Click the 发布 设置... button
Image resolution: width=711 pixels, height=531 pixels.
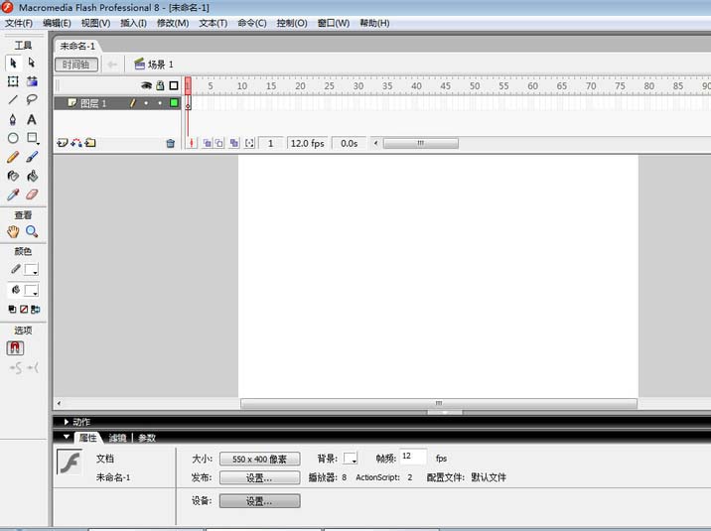[260, 477]
